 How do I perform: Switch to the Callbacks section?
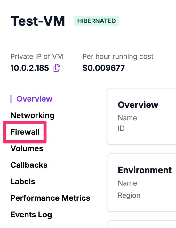pos(29,165)
